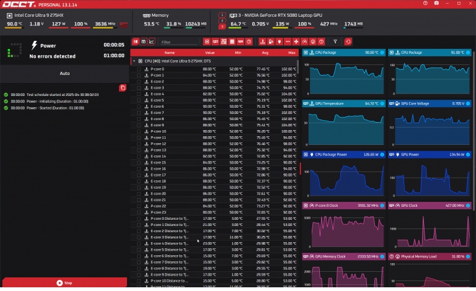Image resolution: width=476 pixels, height=291 pixels.
Task: Open info for GPU Clock graph
Action: tap(468, 206)
